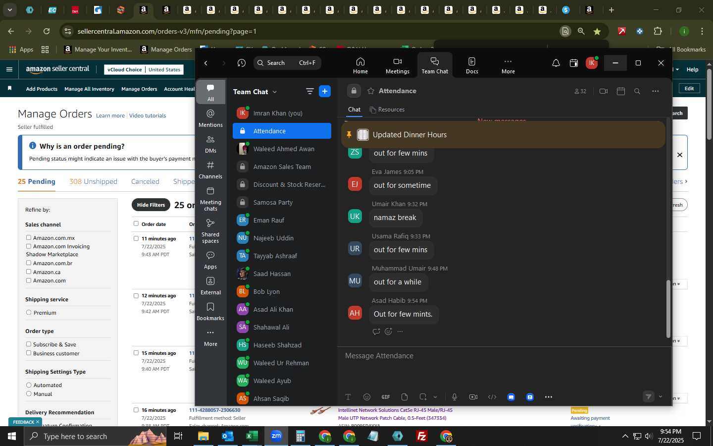Check the Subscribe & Save order type
The image size is (713, 446).
pyautogui.click(x=29, y=344)
